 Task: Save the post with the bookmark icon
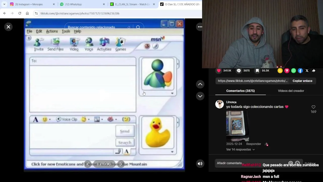tap(257, 71)
